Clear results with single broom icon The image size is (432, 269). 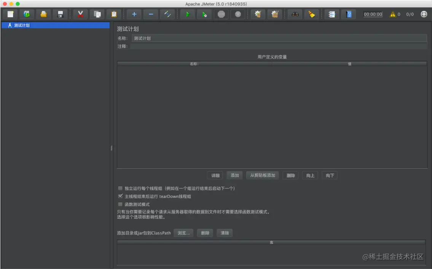click(258, 14)
